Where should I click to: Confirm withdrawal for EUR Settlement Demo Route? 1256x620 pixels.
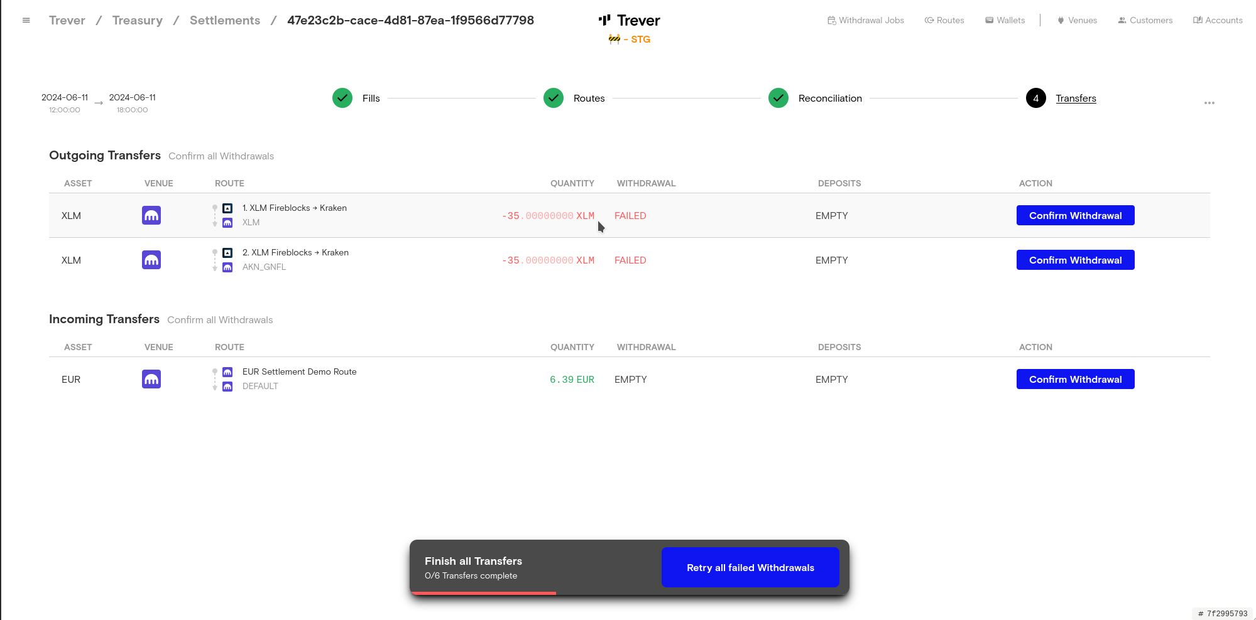[x=1075, y=379]
